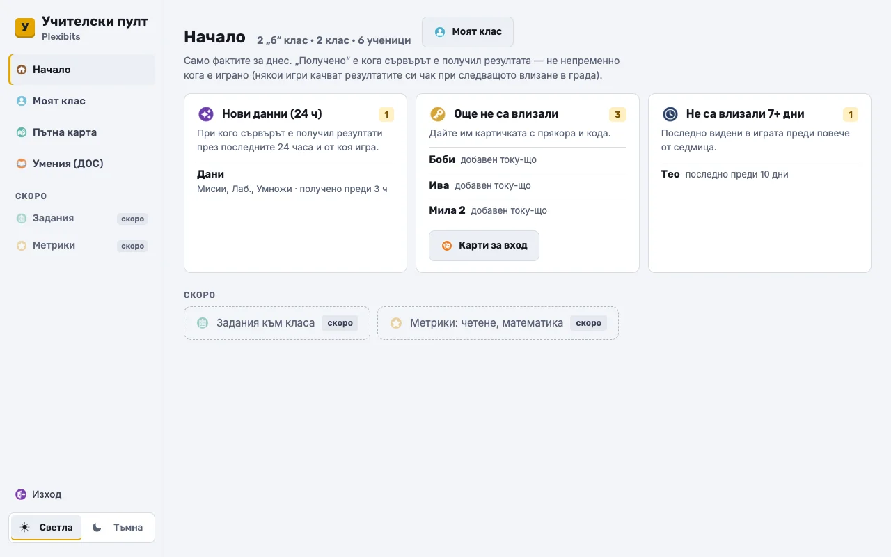Click the clipboard icon beside Задания in sidebar
Screen dimensions: 891x557
click(x=22, y=219)
